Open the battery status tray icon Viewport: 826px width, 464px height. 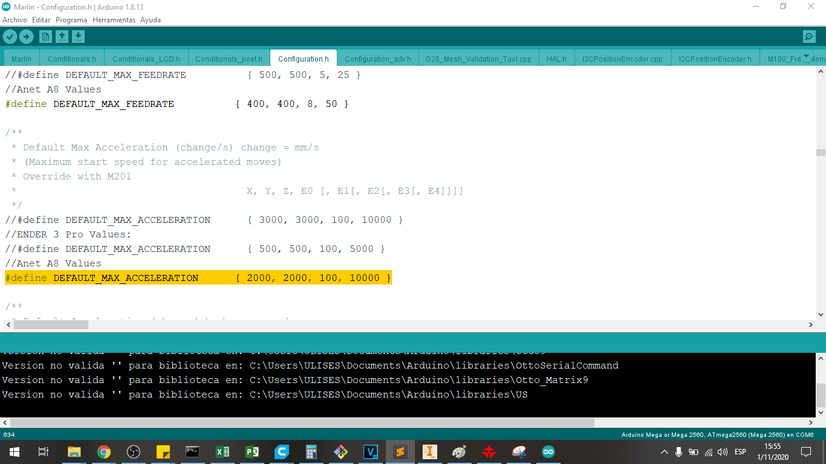click(694, 452)
